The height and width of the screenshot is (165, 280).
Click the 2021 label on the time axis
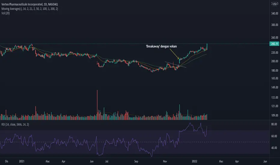(x=22, y=161)
